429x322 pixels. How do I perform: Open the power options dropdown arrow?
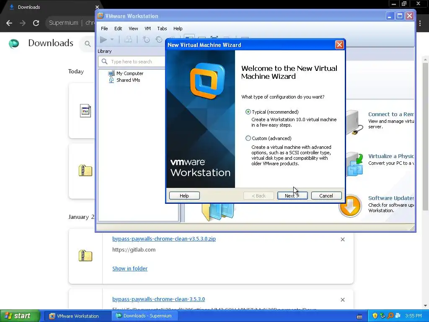tap(112, 40)
